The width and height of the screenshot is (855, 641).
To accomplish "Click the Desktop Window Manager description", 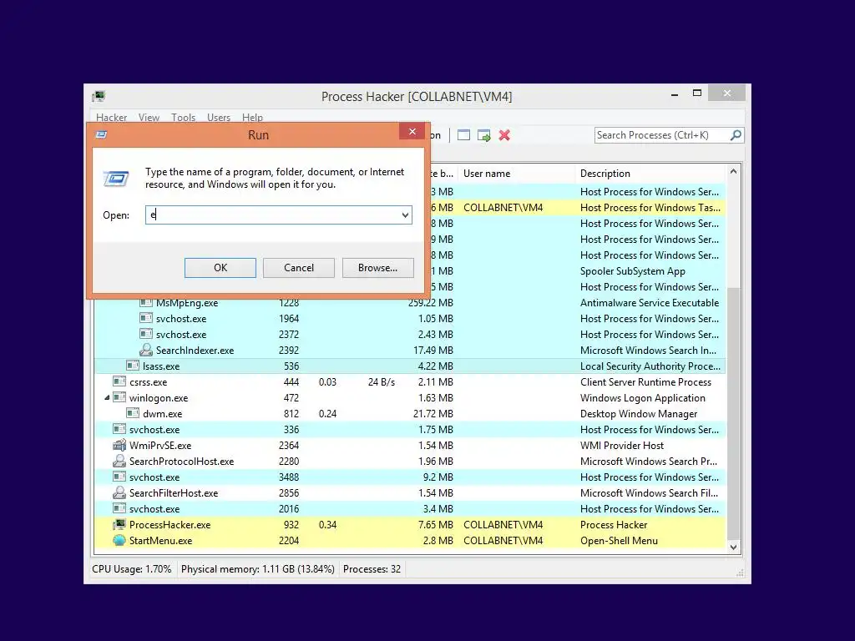I will pos(639,414).
